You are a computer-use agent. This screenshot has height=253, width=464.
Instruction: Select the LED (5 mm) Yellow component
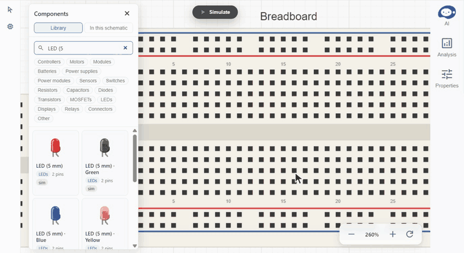pos(105,224)
